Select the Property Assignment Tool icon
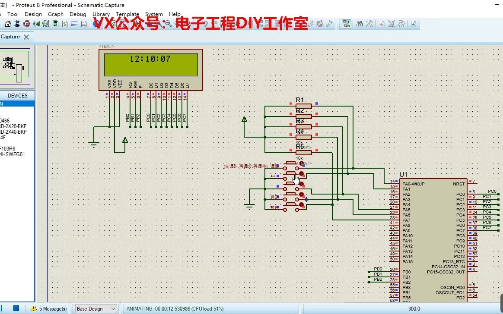Screen dimensions: 503x314 [x=369, y=24]
